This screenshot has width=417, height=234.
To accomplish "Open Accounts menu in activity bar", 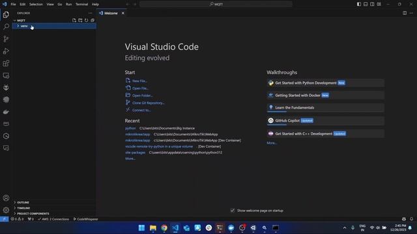I will 6,198.
